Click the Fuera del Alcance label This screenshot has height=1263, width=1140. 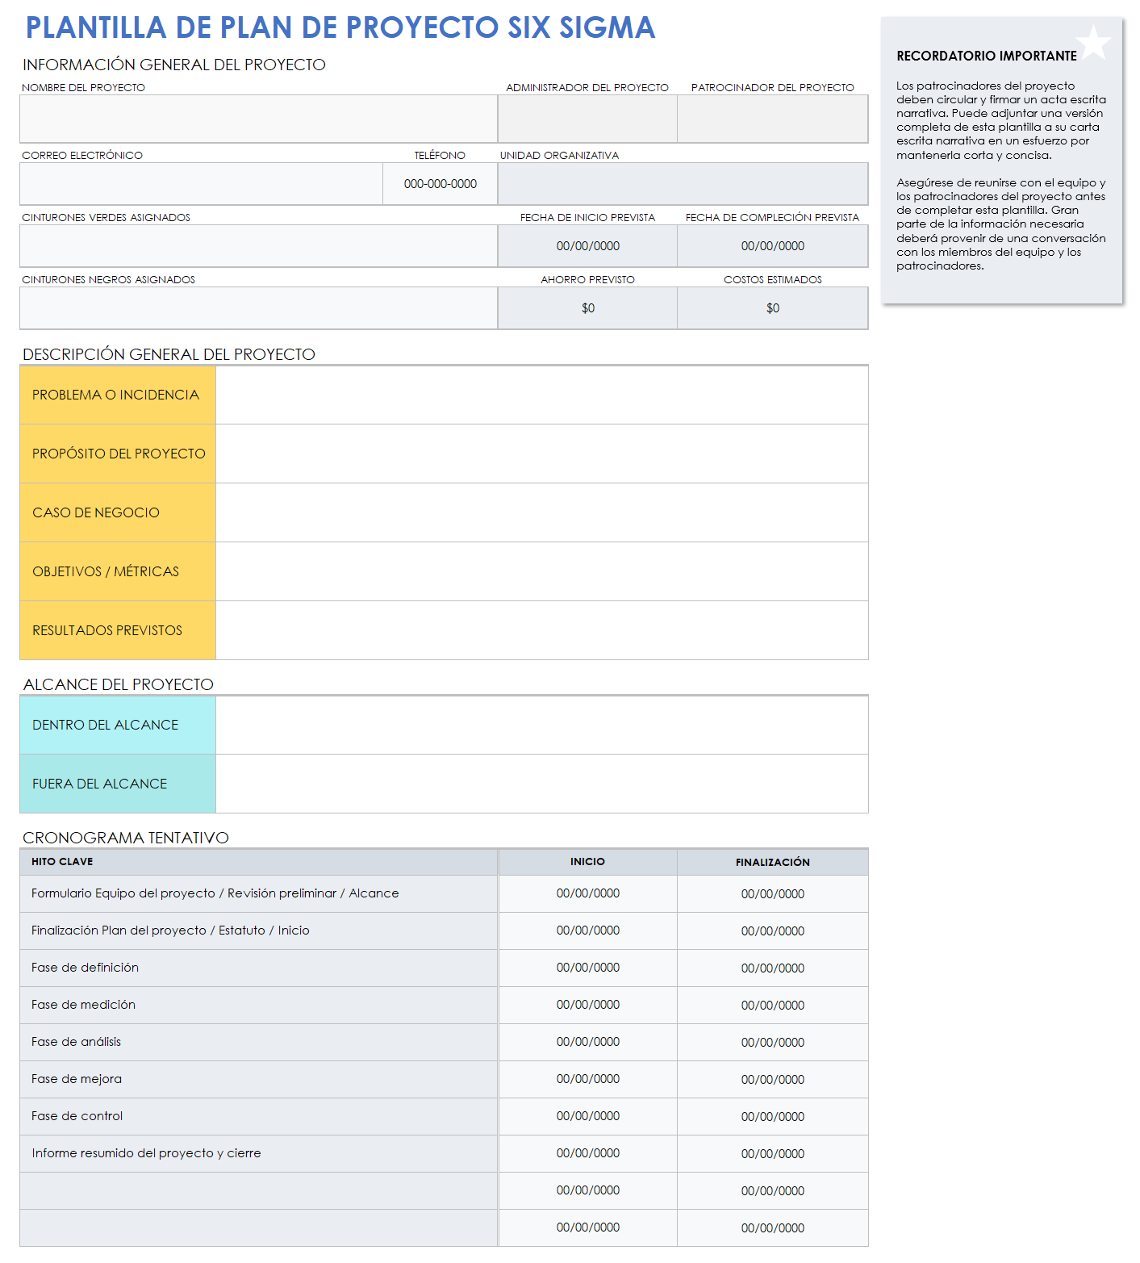point(118,784)
